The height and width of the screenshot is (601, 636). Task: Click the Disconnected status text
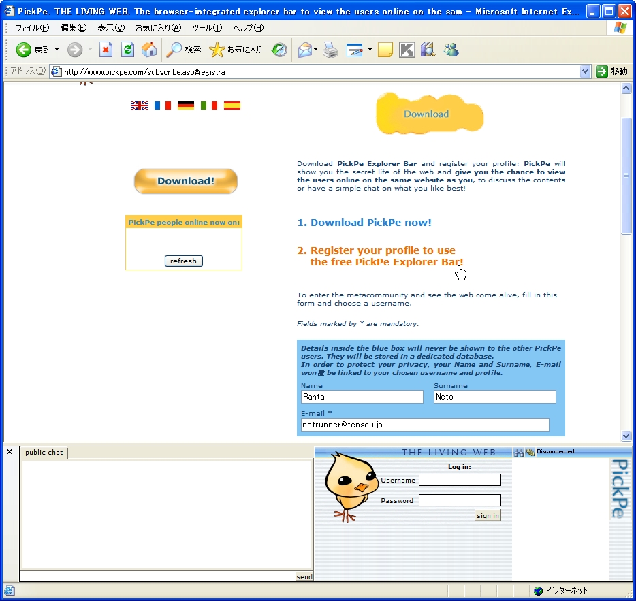(555, 451)
